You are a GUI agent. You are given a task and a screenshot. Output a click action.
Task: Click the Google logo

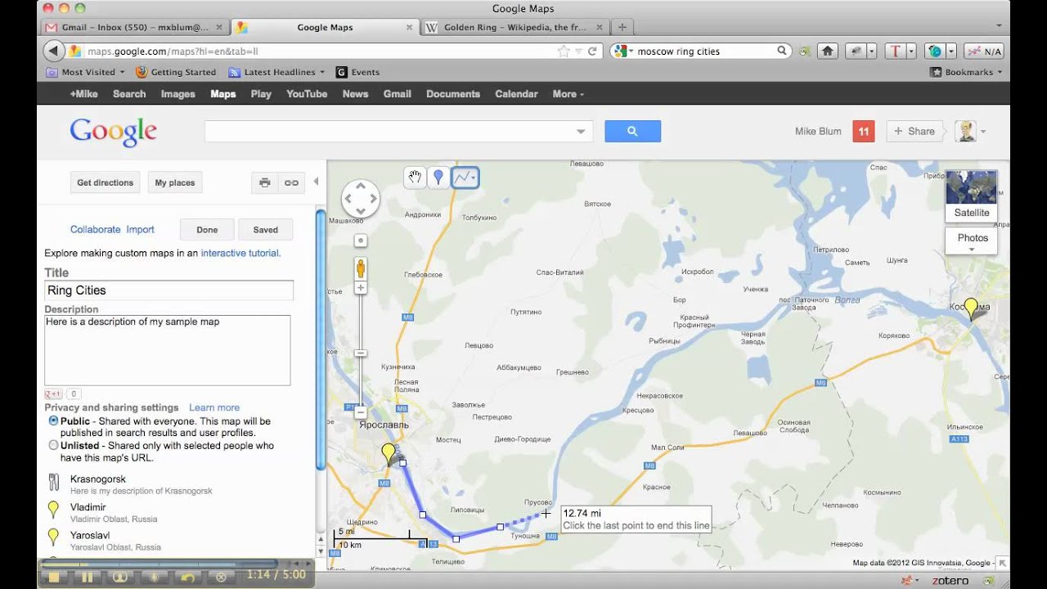(x=113, y=132)
